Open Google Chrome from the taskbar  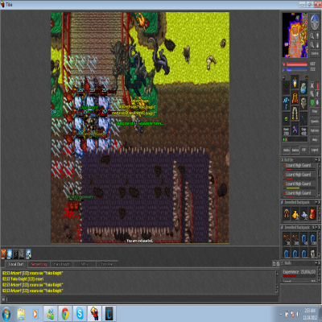pos(65,313)
